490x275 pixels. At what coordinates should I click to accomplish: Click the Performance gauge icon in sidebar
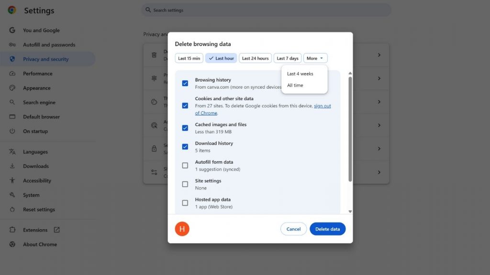[12, 74]
